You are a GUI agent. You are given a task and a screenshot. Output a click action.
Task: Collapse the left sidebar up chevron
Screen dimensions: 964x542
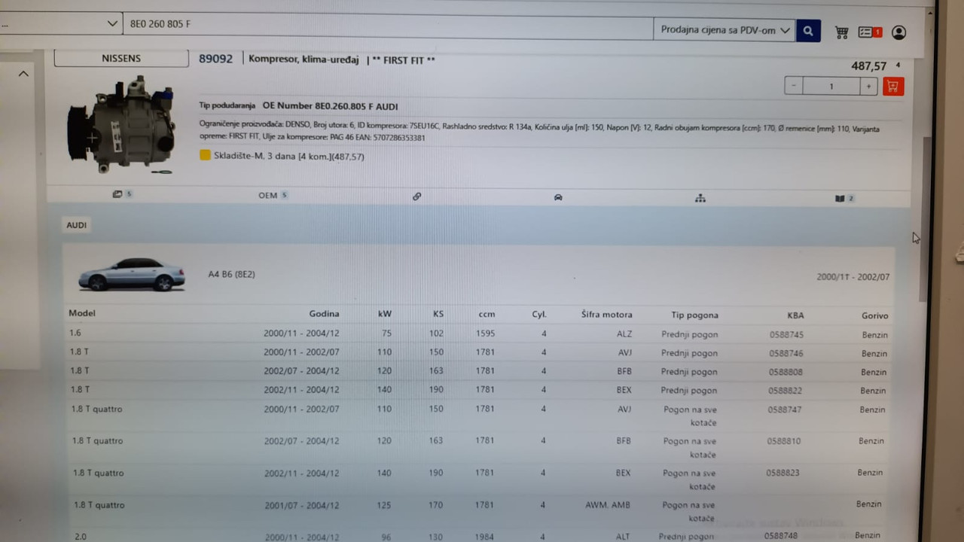point(23,74)
